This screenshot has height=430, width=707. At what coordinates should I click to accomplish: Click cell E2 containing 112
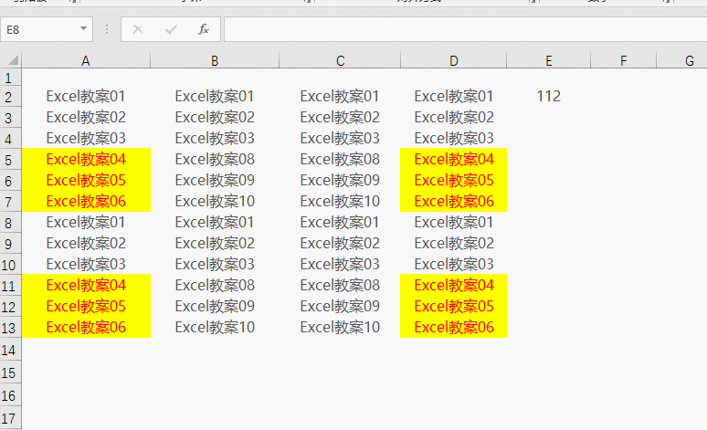549,96
